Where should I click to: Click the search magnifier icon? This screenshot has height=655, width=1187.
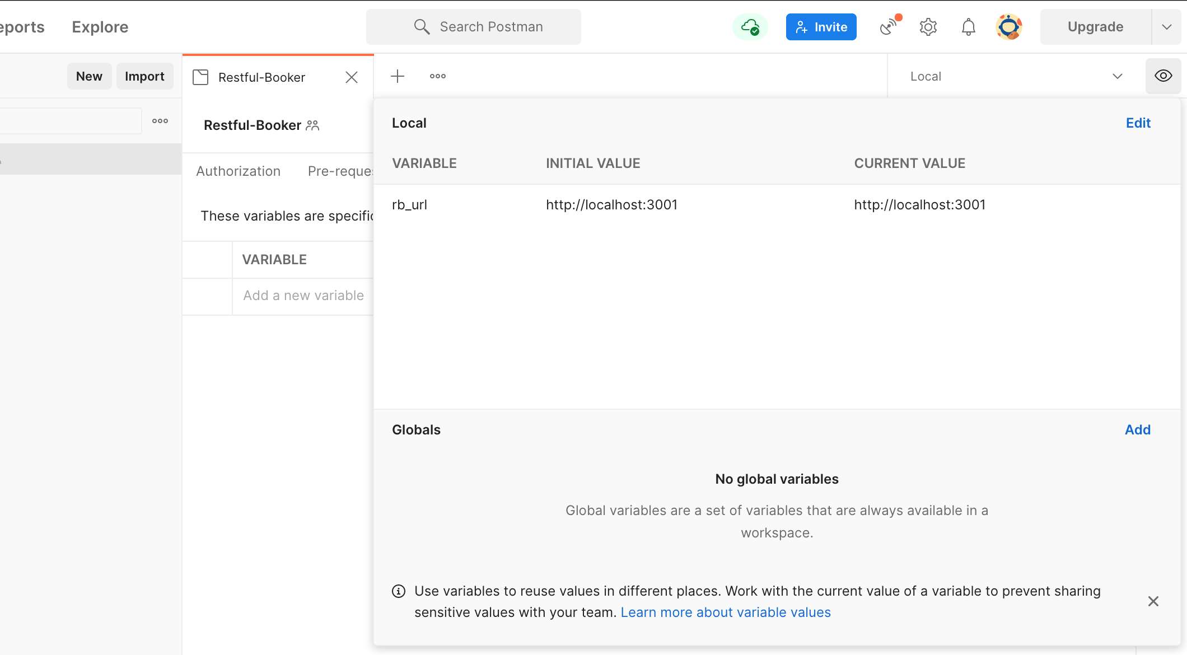422,27
